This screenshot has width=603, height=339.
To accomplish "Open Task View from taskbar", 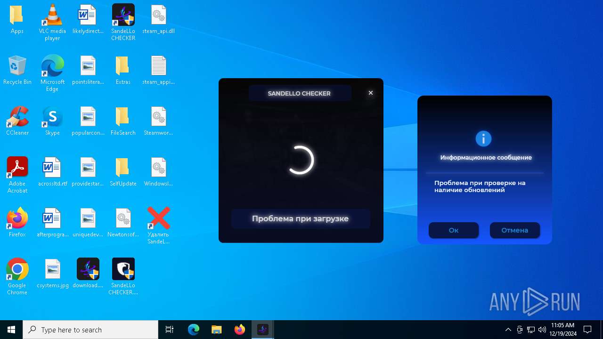I will point(170,330).
